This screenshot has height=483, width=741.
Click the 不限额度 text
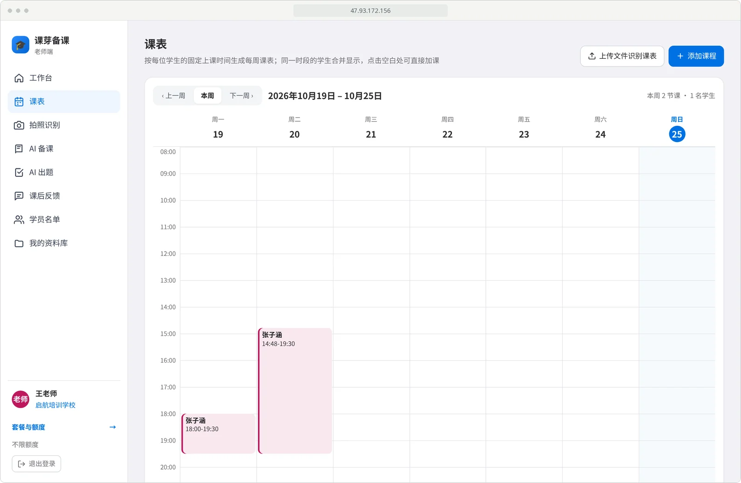tap(25, 445)
